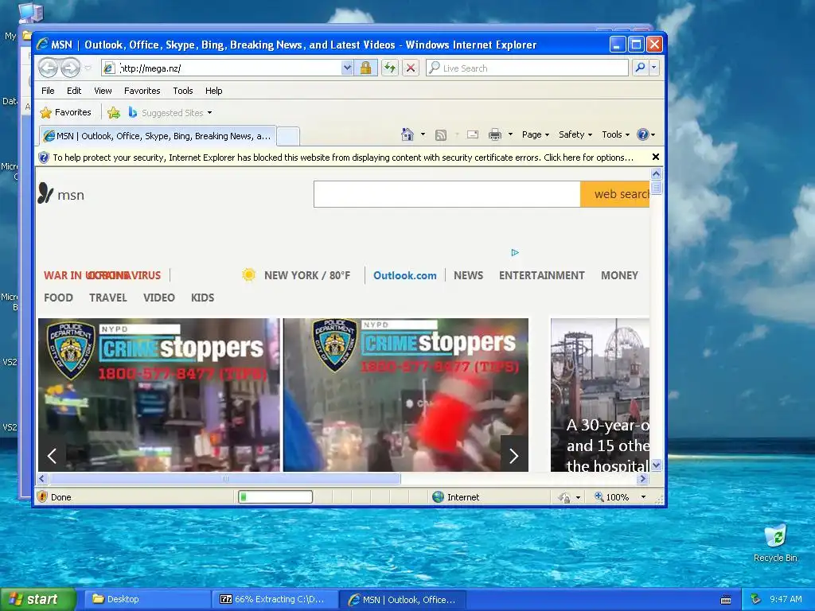The image size is (815, 611).
Task: Open the FOOD section link
Action: point(58,298)
